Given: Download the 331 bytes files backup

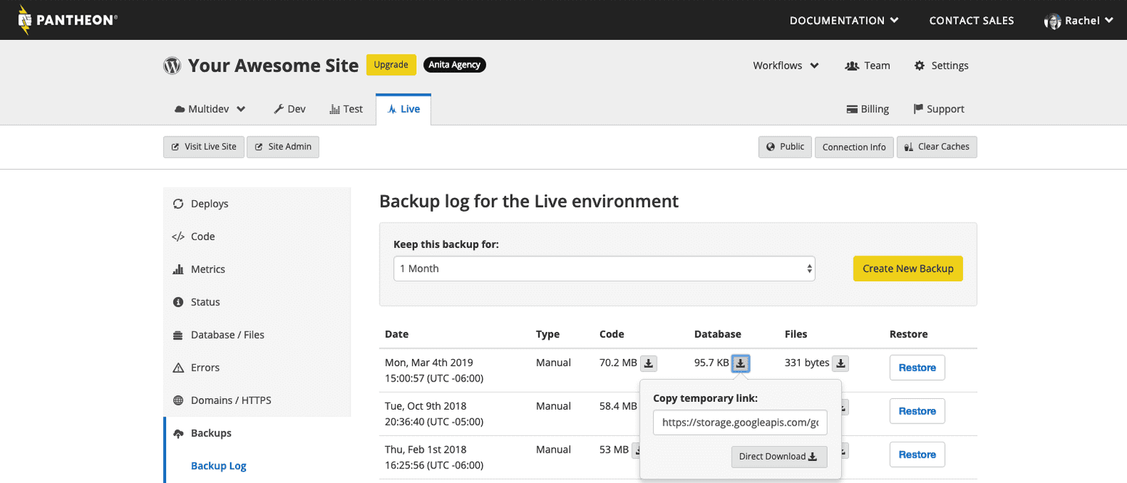Looking at the screenshot, I should 840,363.
